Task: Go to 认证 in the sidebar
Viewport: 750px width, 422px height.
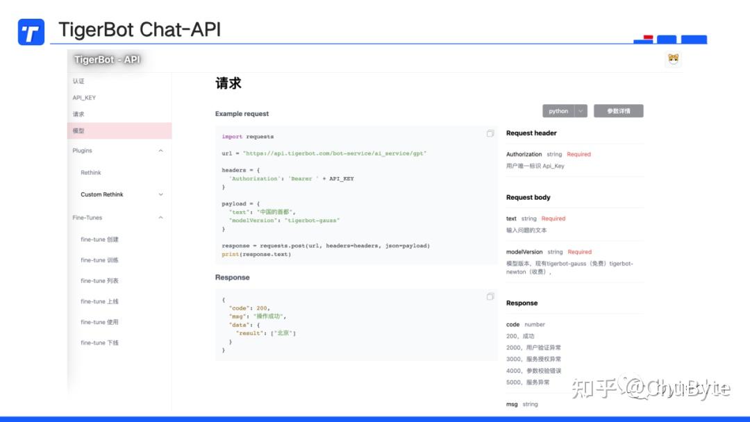Action: [x=78, y=81]
